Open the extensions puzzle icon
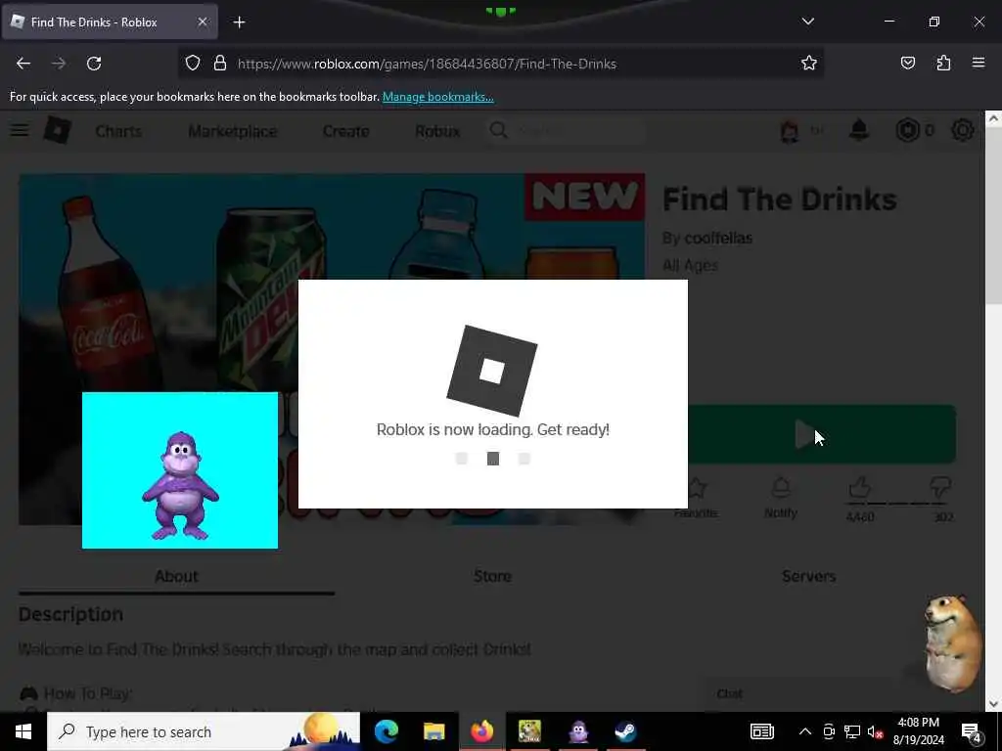The image size is (1002, 751). (943, 64)
